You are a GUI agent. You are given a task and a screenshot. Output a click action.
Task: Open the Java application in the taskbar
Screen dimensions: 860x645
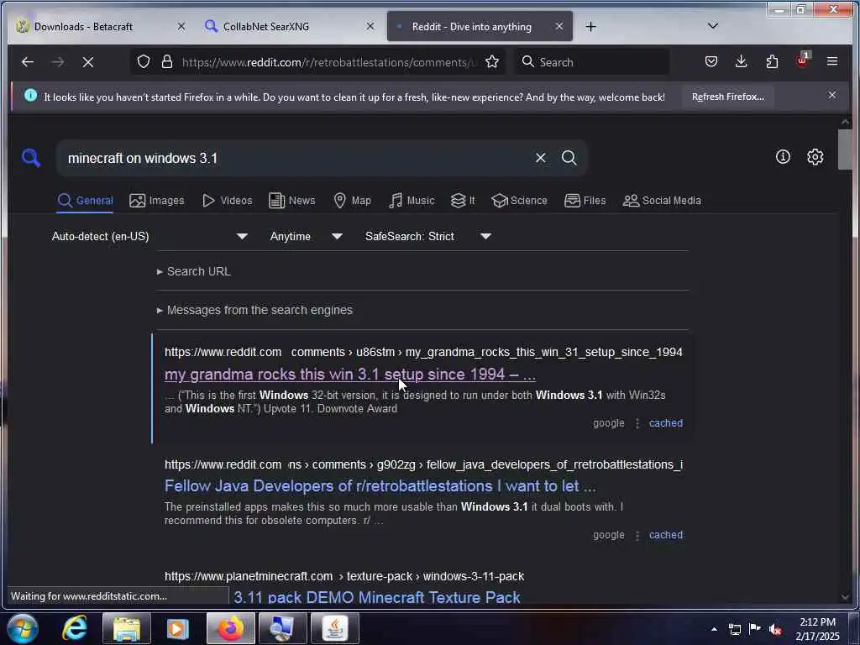(x=335, y=628)
